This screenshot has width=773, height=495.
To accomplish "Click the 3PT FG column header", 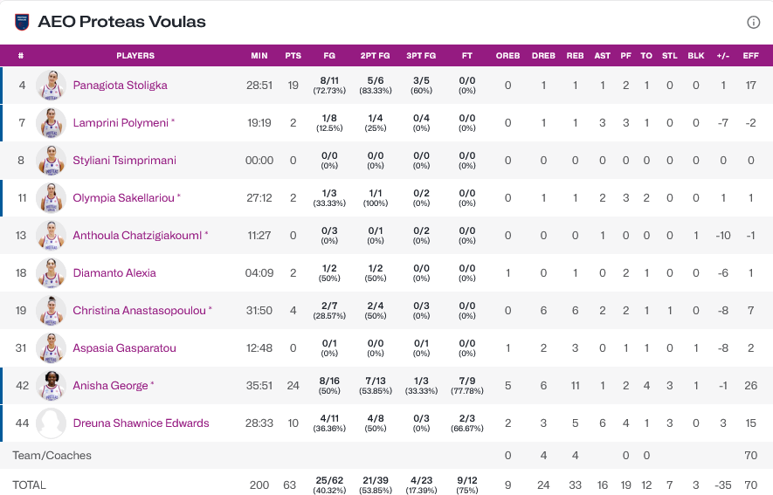I will (x=421, y=56).
